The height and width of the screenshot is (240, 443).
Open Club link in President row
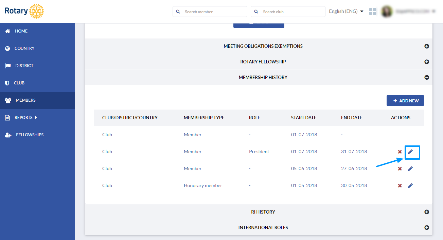pyautogui.click(x=107, y=152)
